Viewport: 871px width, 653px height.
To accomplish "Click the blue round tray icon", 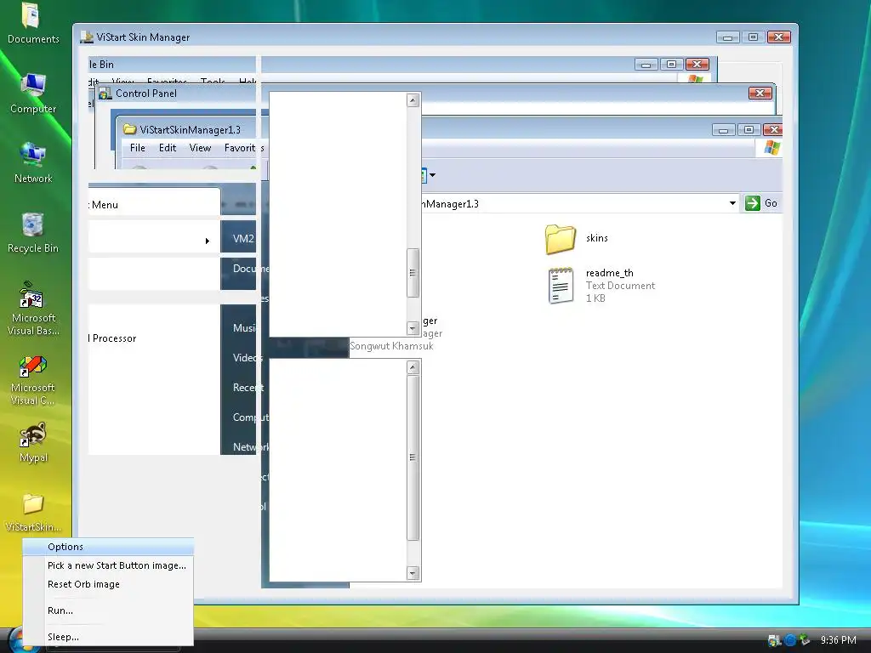I will [x=790, y=640].
